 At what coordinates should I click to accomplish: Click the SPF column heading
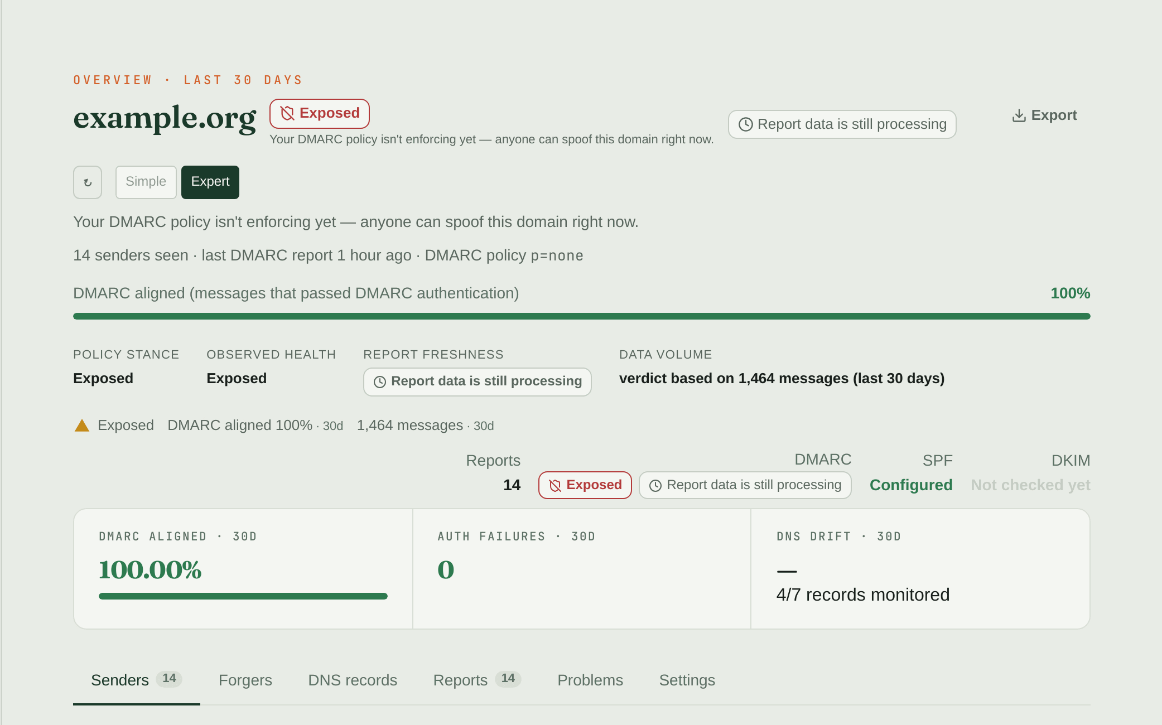coord(937,461)
